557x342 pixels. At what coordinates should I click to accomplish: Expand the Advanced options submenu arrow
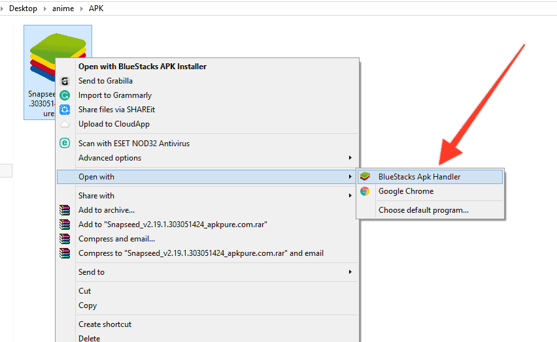coord(350,157)
